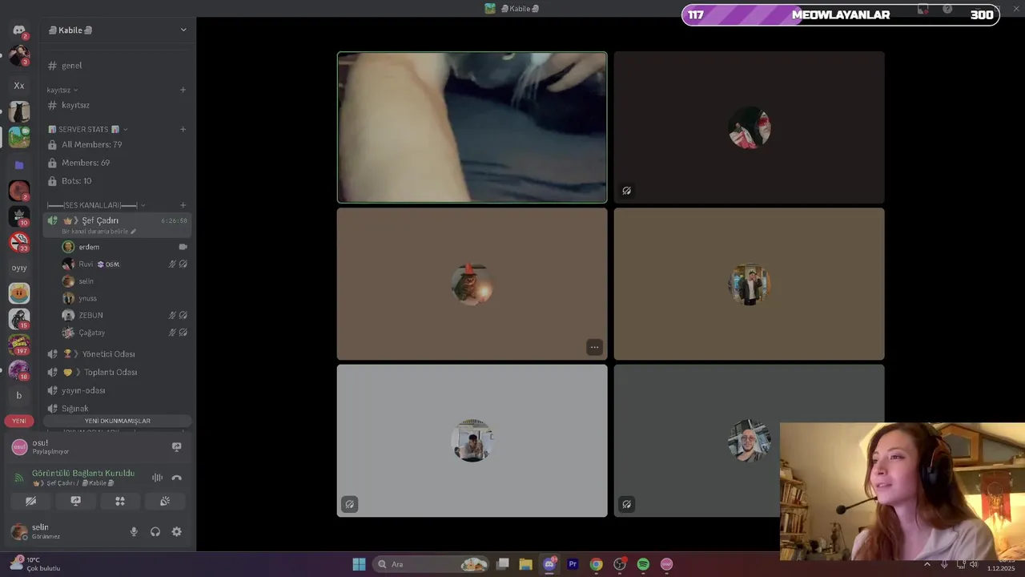Join the yayın-odası voice channel

pyautogui.click(x=117, y=390)
